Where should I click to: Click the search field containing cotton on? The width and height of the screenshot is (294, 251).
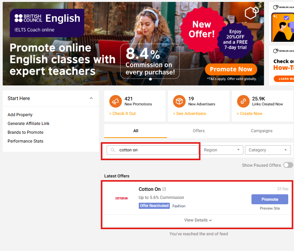pyautogui.click(x=153, y=150)
